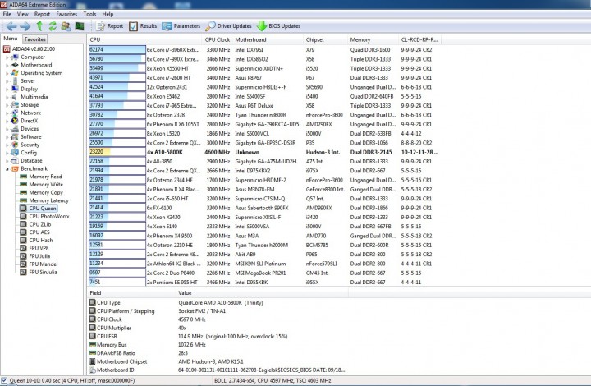Open the Favorites menu
This screenshot has height=386, width=591.
click(x=66, y=14)
